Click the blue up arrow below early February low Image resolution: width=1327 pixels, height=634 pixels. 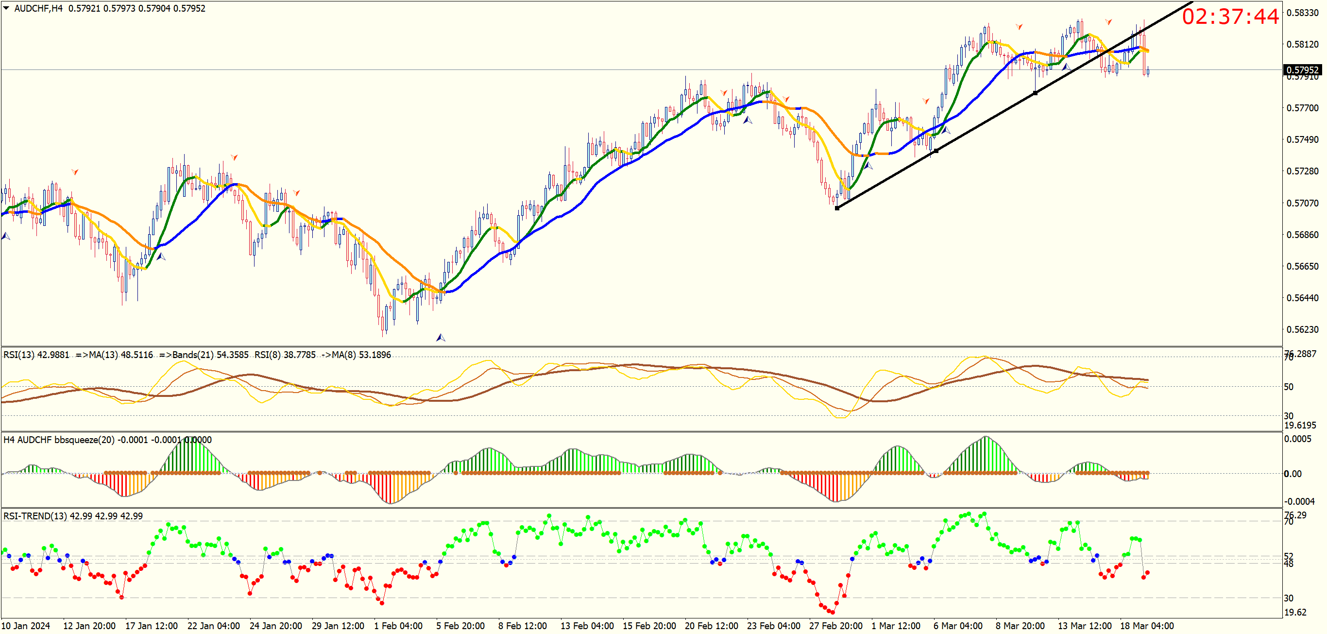tap(441, 338)
